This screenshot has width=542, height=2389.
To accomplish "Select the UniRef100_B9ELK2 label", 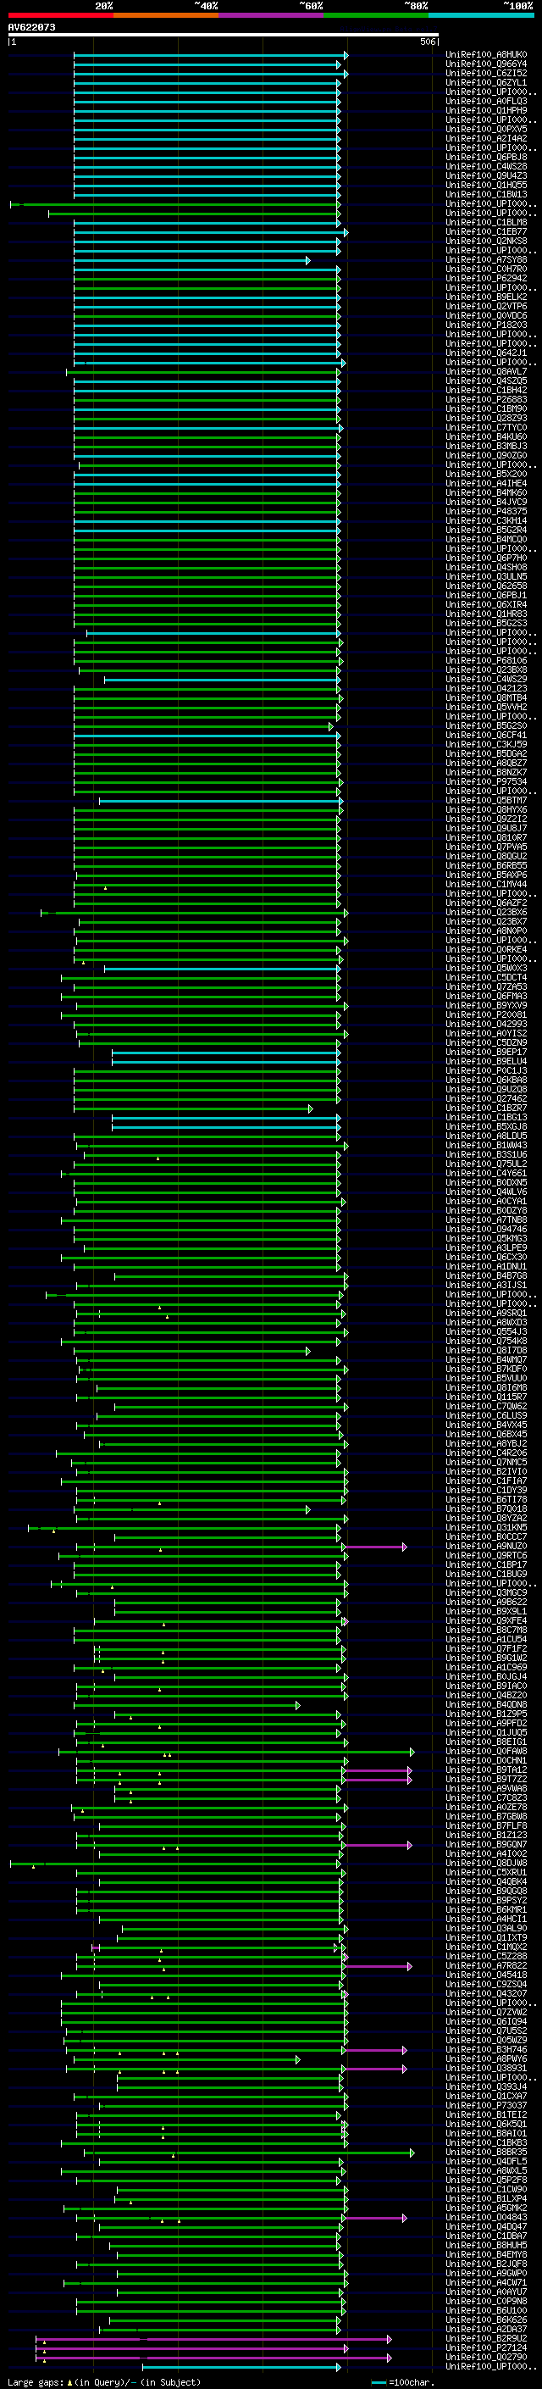I will (x=486, y=297).
